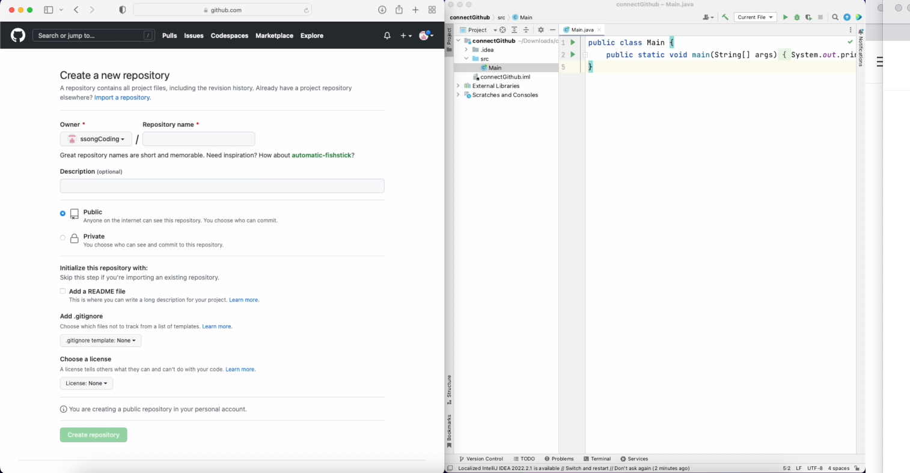The height and width of the screenshot is (473, 910).
Task: Open a new Safari tab
Action: point(415,10)
